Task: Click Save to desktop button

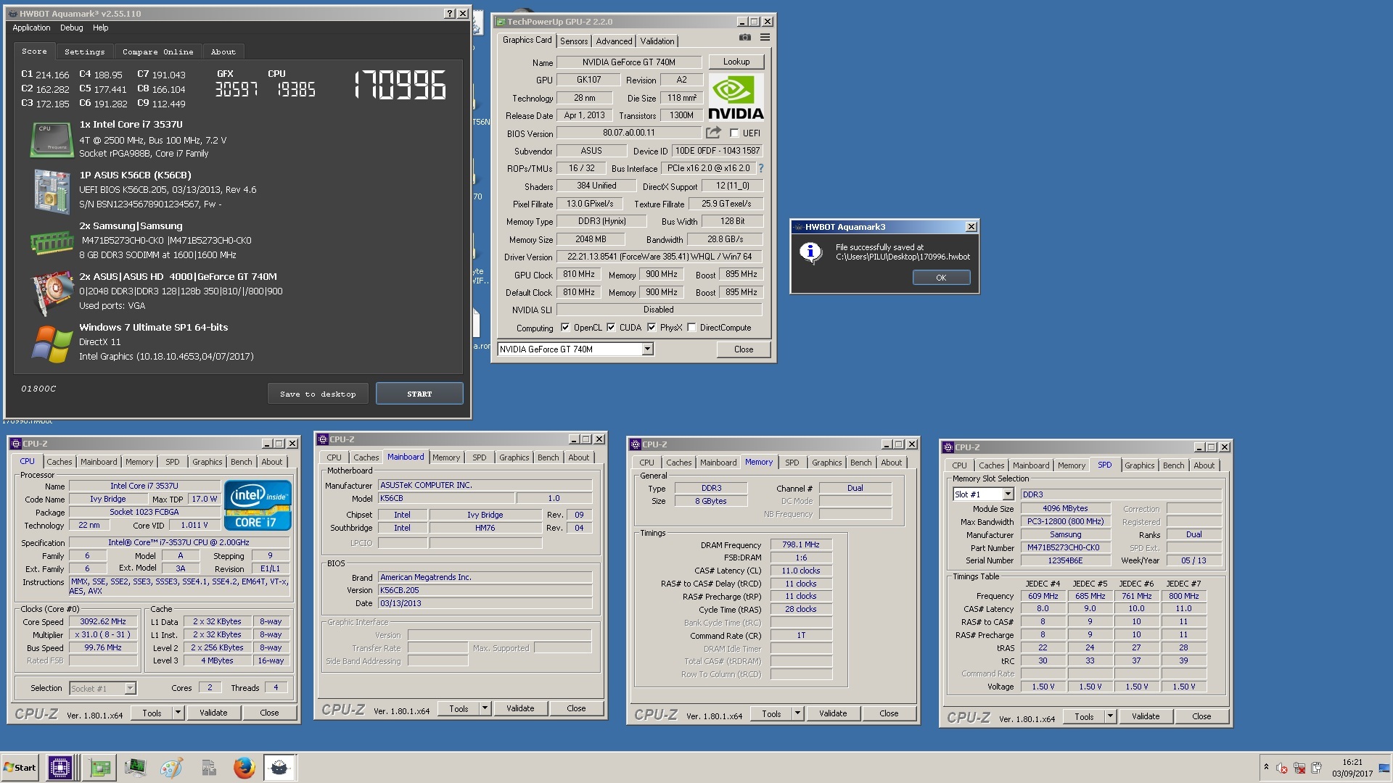Action: pyautogui.click(x=318, y=394)
